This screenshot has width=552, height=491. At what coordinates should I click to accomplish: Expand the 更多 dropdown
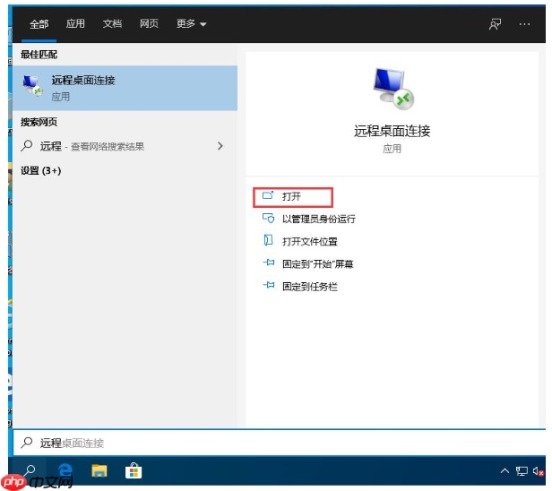click(x=191, y=23)
